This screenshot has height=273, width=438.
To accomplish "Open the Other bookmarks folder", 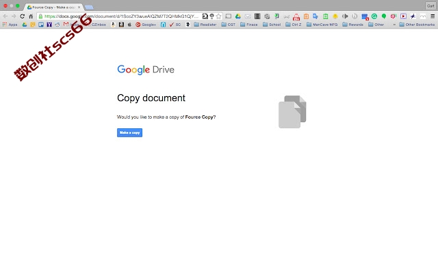I will (376, 25).
